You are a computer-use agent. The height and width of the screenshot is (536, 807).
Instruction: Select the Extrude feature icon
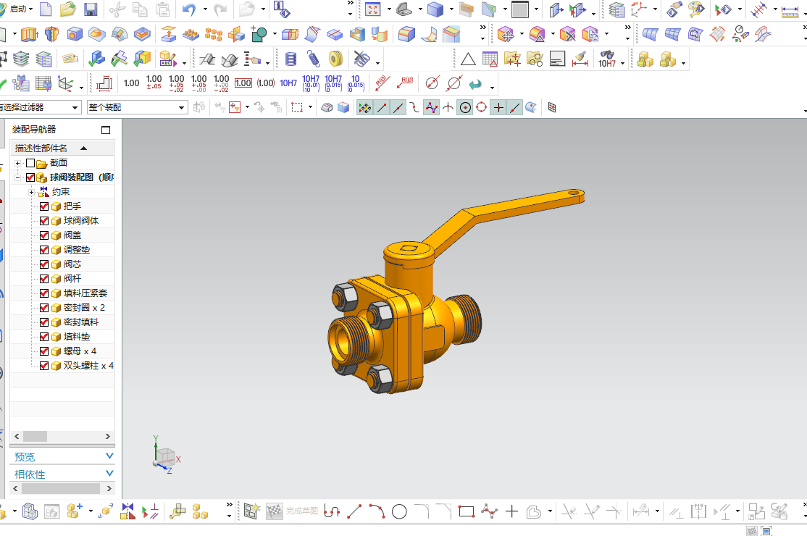click(x=30, y=35)
